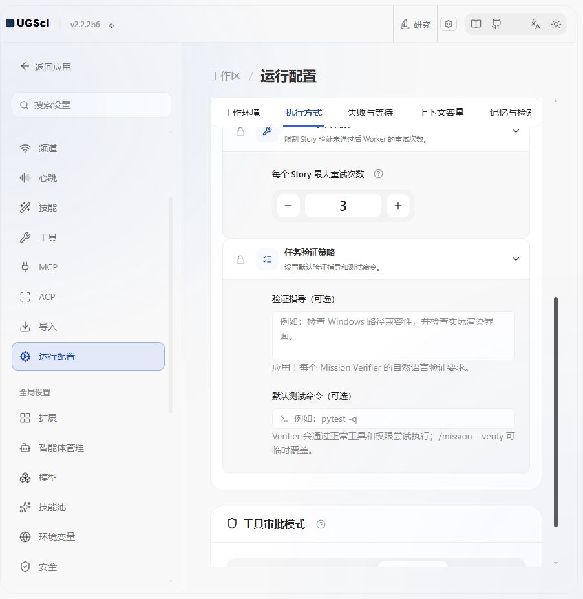
Task: Click the main content vertical scrollbar thumb
Action: [x=556, y=412]
